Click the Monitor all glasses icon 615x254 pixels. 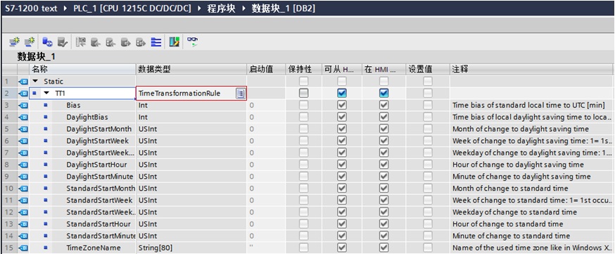point(192,42)
